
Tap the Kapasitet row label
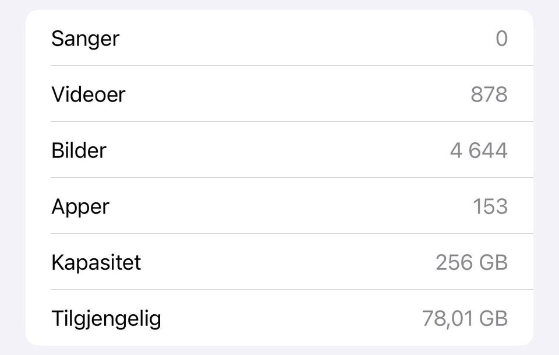(x=96, y=262)
